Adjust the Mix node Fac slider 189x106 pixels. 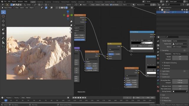click(114, 54)
